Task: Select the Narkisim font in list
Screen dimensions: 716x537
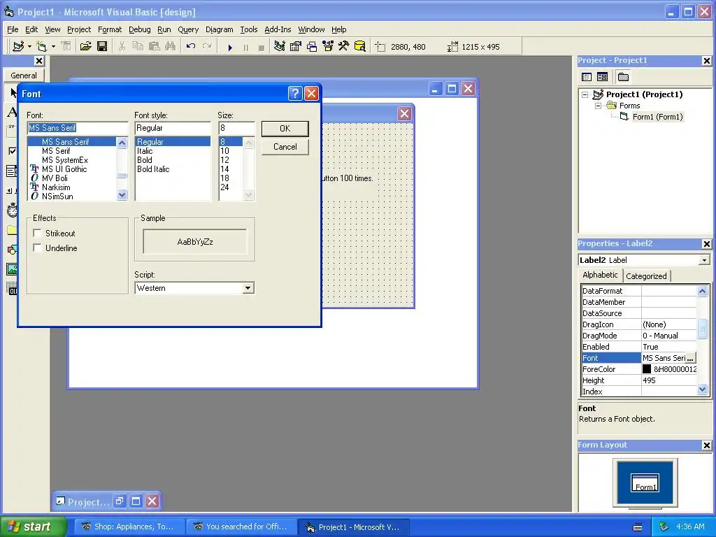Action: (56, 187)
